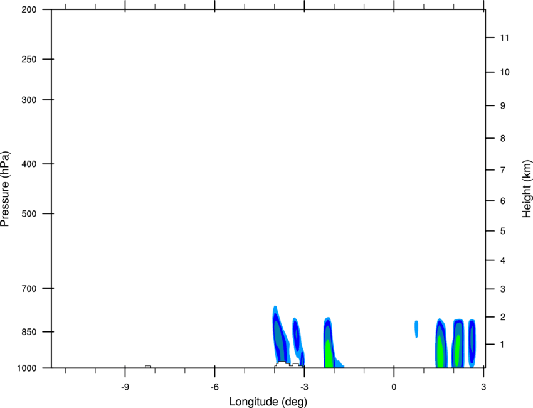The image size is (533, 408).
Task: Click the -9 longitude tick label
Action: click(125, 387)
